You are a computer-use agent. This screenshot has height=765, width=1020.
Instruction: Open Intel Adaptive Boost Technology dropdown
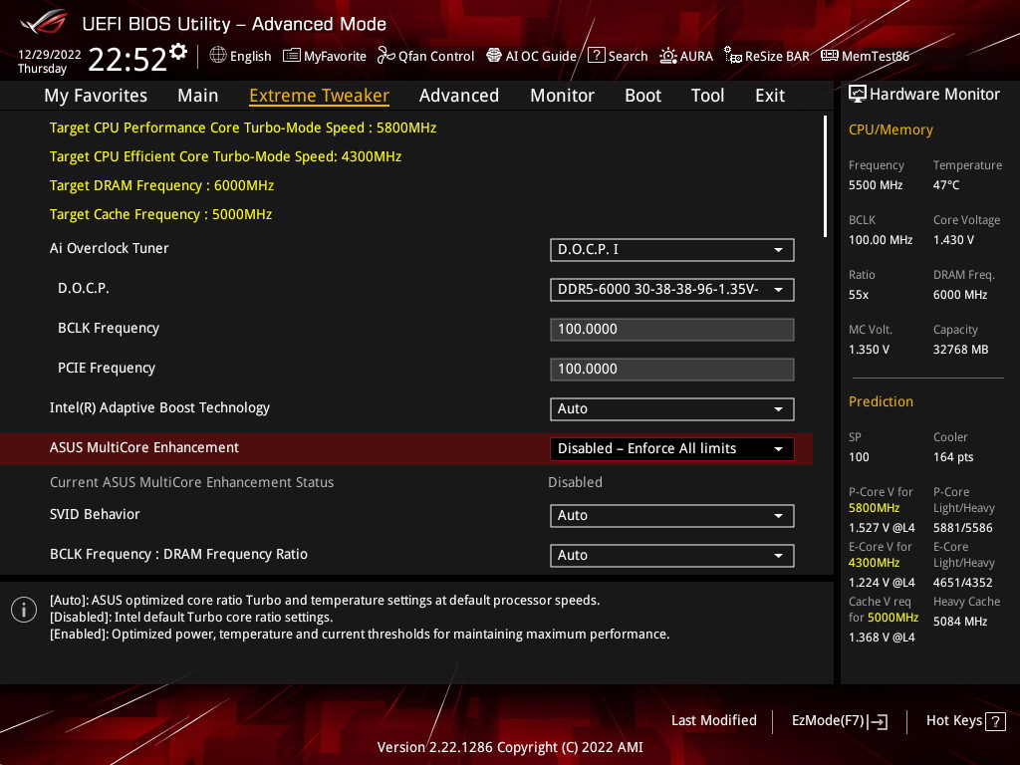pyautogui.click(x=671, y=409)
